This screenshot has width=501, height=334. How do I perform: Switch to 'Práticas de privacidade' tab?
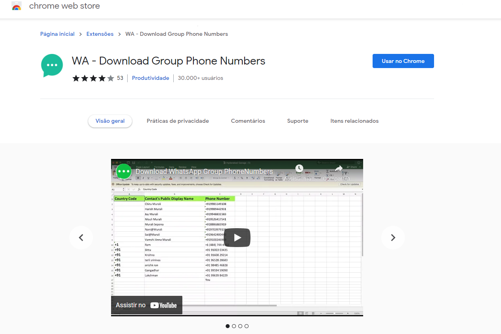(x=178, y=121)
